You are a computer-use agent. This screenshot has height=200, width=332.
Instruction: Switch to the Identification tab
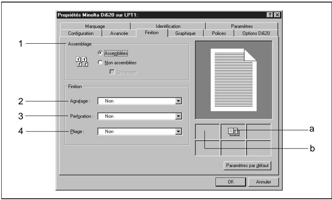pyautogui.click(x=168, y=26)
